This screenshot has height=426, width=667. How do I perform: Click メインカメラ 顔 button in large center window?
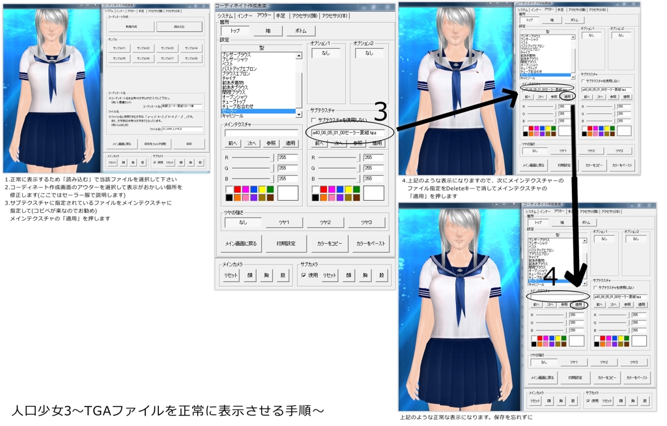249,276
